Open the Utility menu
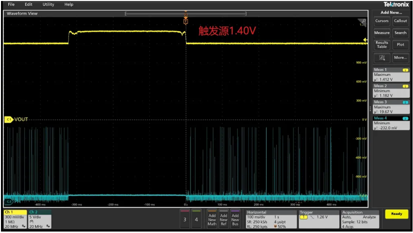 point(48,4)
